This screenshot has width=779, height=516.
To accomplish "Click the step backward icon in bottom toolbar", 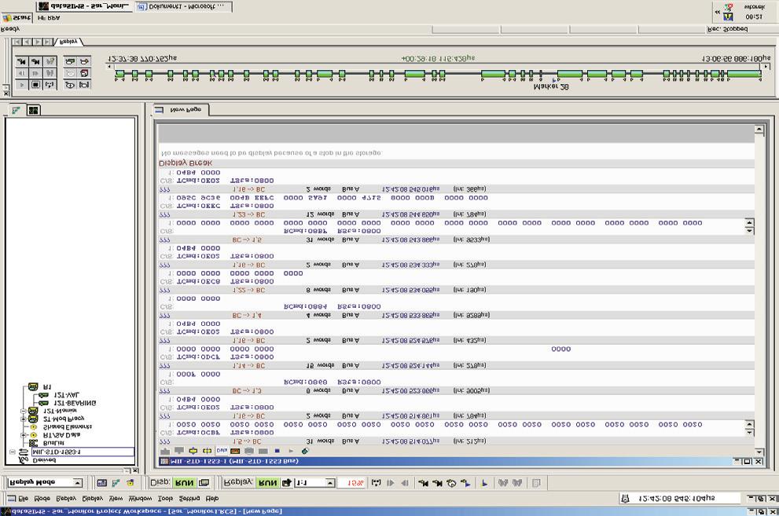I will coord(405,483).
